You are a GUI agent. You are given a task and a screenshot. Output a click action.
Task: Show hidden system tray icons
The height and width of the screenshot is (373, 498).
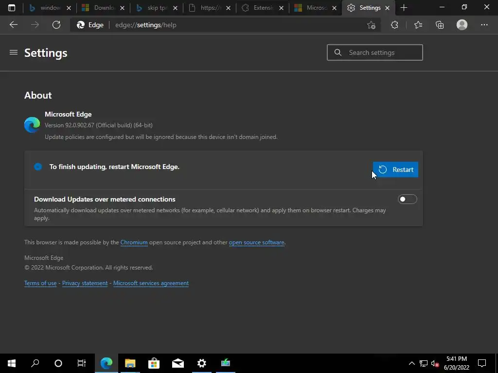click(411, 363)
